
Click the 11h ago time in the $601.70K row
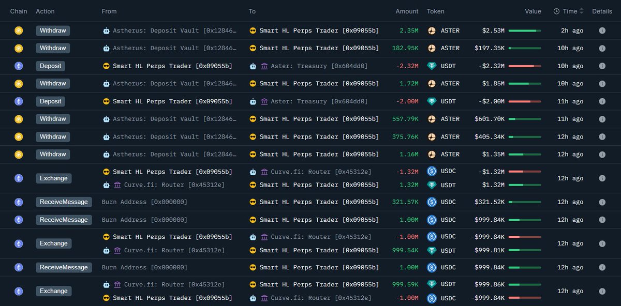(x=570, y=119)
